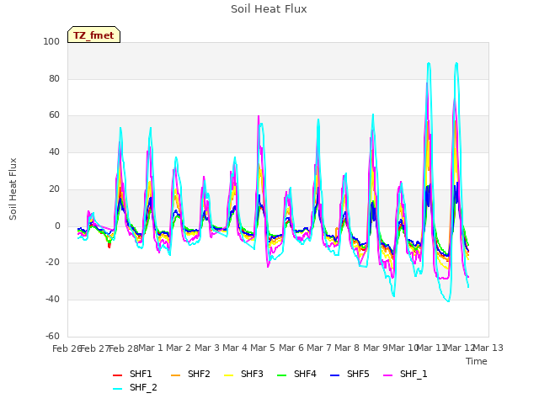This screenshot has height=404, width=539.
Task: Select the SHF2 legend entry
Action: point(190,374)
